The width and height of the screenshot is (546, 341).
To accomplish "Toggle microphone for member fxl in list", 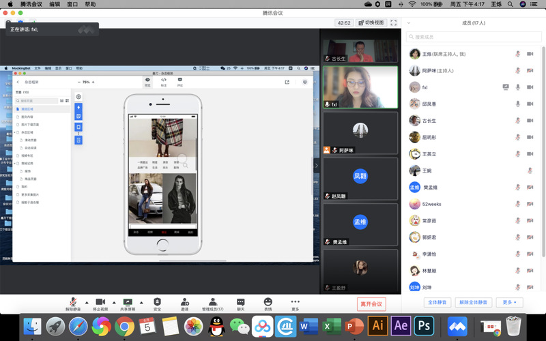I will click(518, 87).
